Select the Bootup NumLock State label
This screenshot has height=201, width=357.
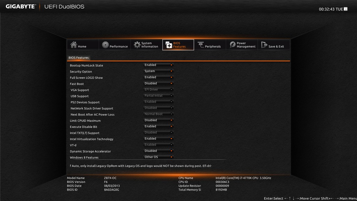click(86, 65)
